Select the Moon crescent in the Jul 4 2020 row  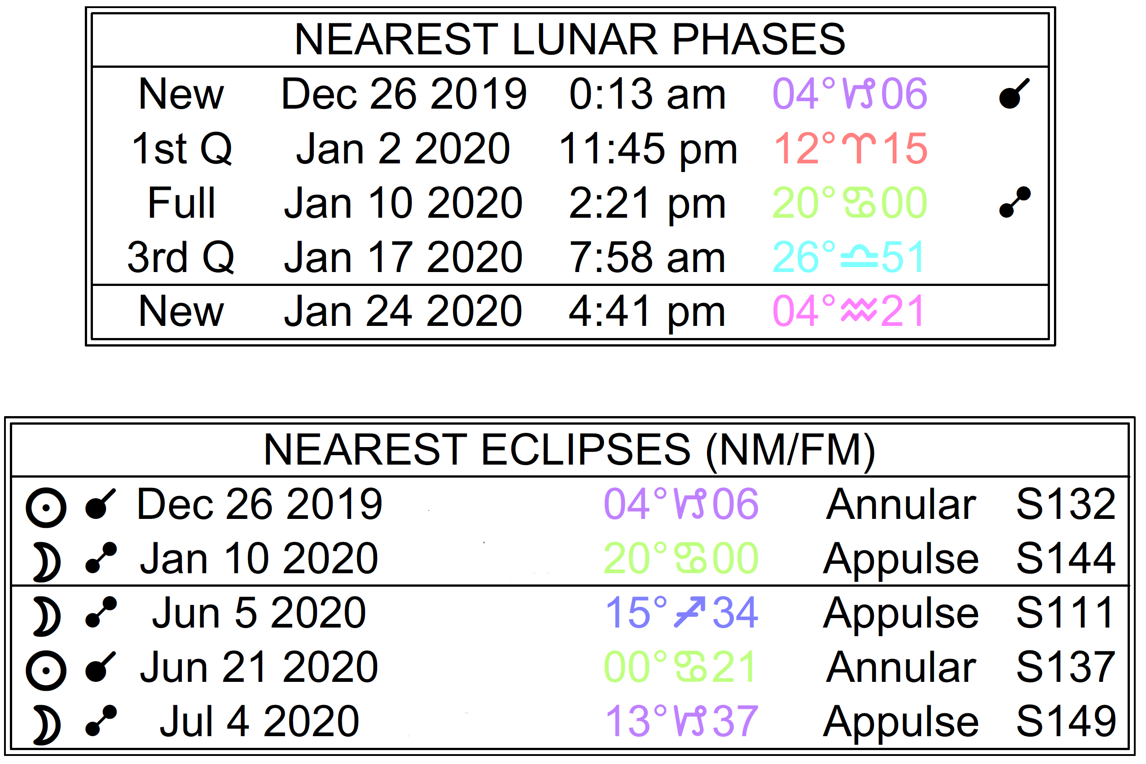pyautogui.click(x=47, y=725)
